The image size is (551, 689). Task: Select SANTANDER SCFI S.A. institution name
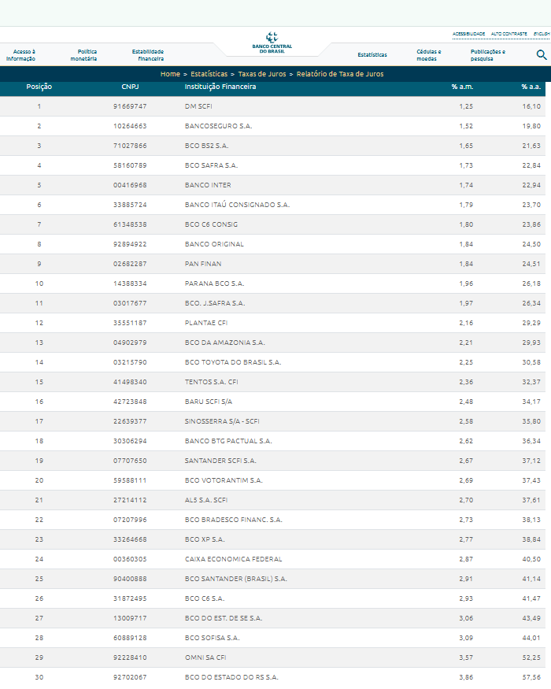tap(220, 461)
